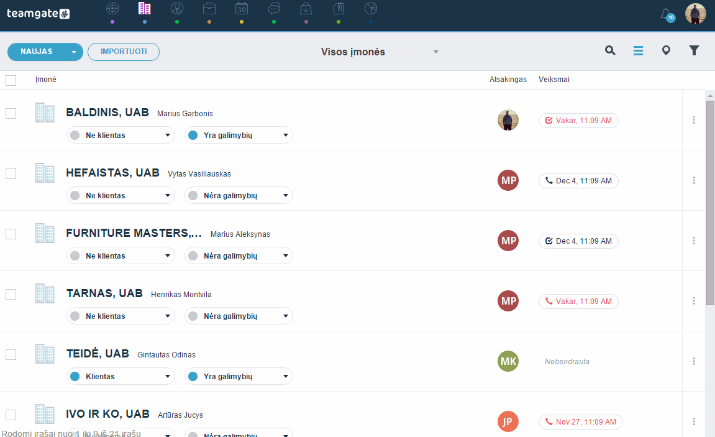Switch to list view icon
The width and height of the screenshot is (715, 437).
click(639, 50)
